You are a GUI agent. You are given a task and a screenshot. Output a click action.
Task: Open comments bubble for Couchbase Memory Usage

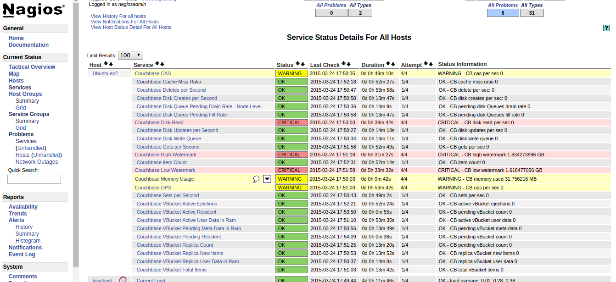point(256,179)
